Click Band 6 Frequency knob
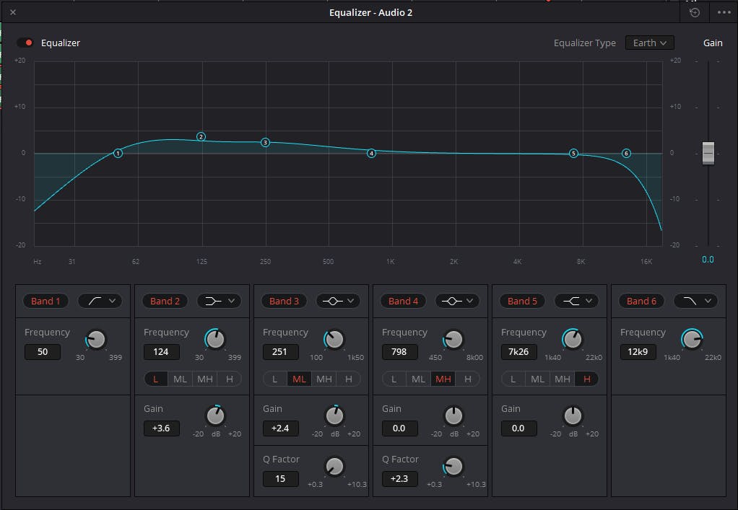 tap(691, 339)
